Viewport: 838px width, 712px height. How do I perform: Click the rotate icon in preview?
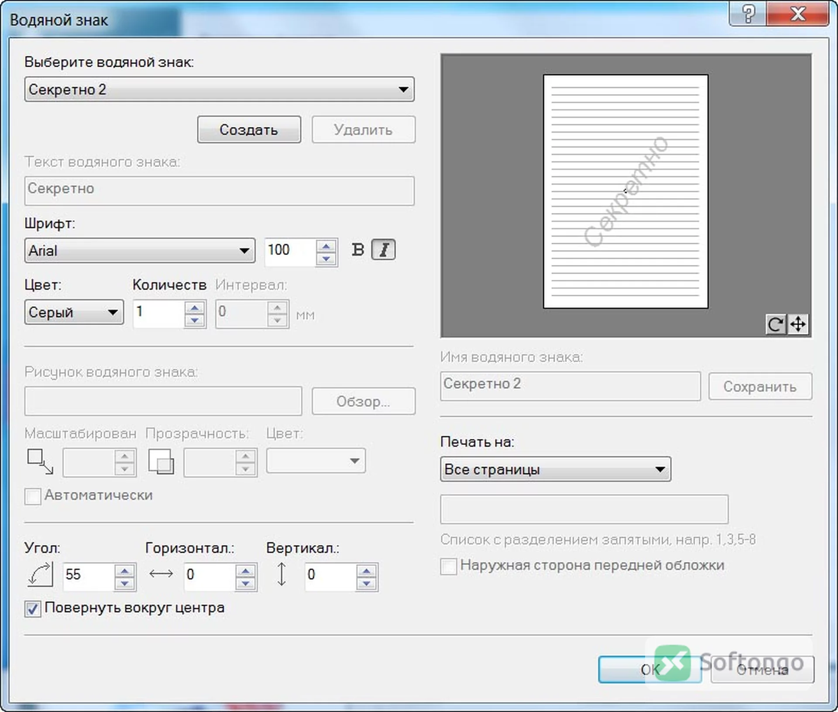coord(776,324)
